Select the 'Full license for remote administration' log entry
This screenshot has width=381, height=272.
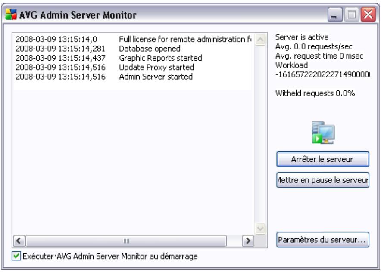coord(133,39)
